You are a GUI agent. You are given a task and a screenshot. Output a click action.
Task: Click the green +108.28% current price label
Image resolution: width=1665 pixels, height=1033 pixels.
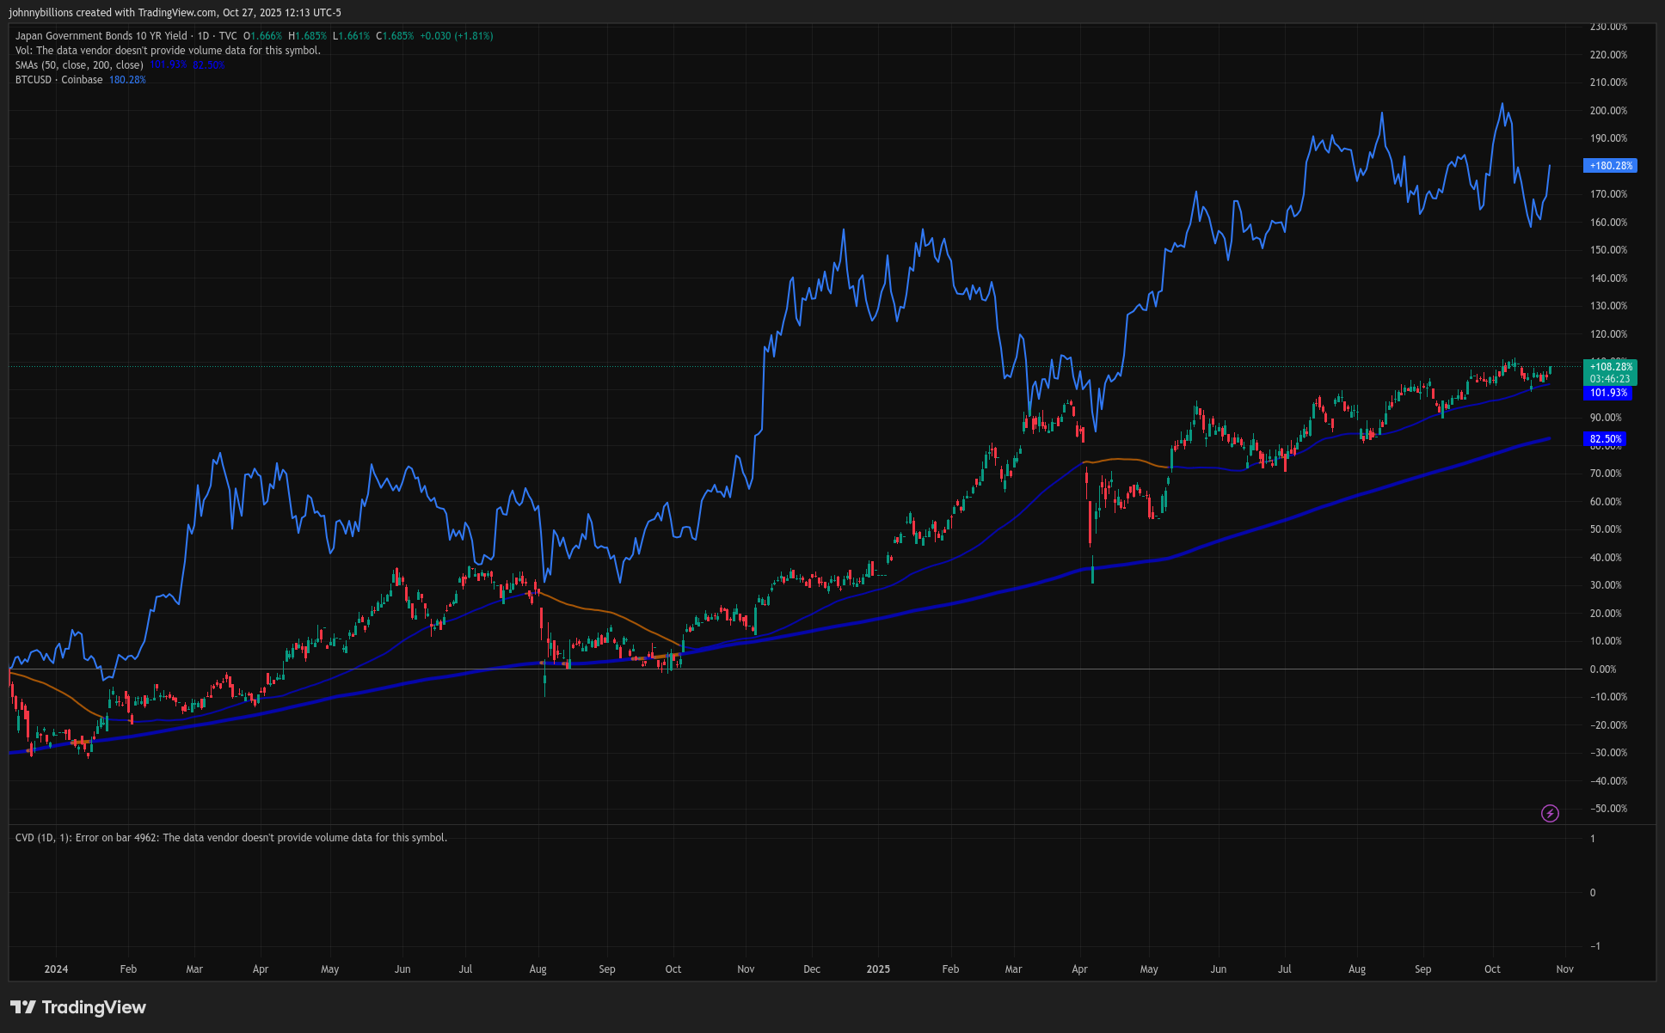(x=1610, y=367)
